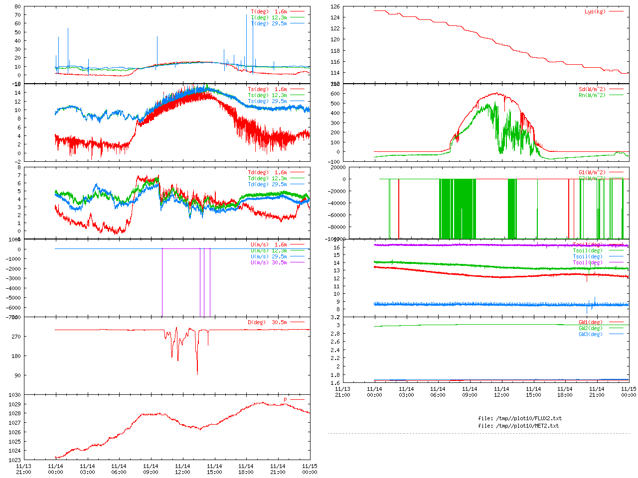
Task: Select the U(m/s) 12.3m legend label
Action: (269, 250)
